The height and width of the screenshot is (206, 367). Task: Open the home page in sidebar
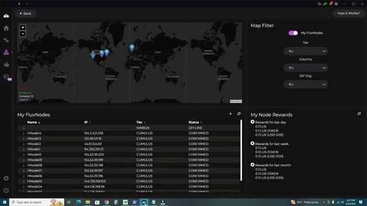click(x=6, y=28)
